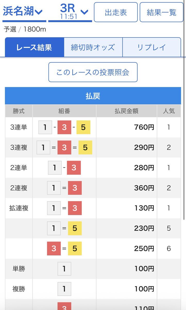Screen dimensions: 186x310
Task: Click the yellow 5 badge in 3連単 row
Action: point(83,127)
